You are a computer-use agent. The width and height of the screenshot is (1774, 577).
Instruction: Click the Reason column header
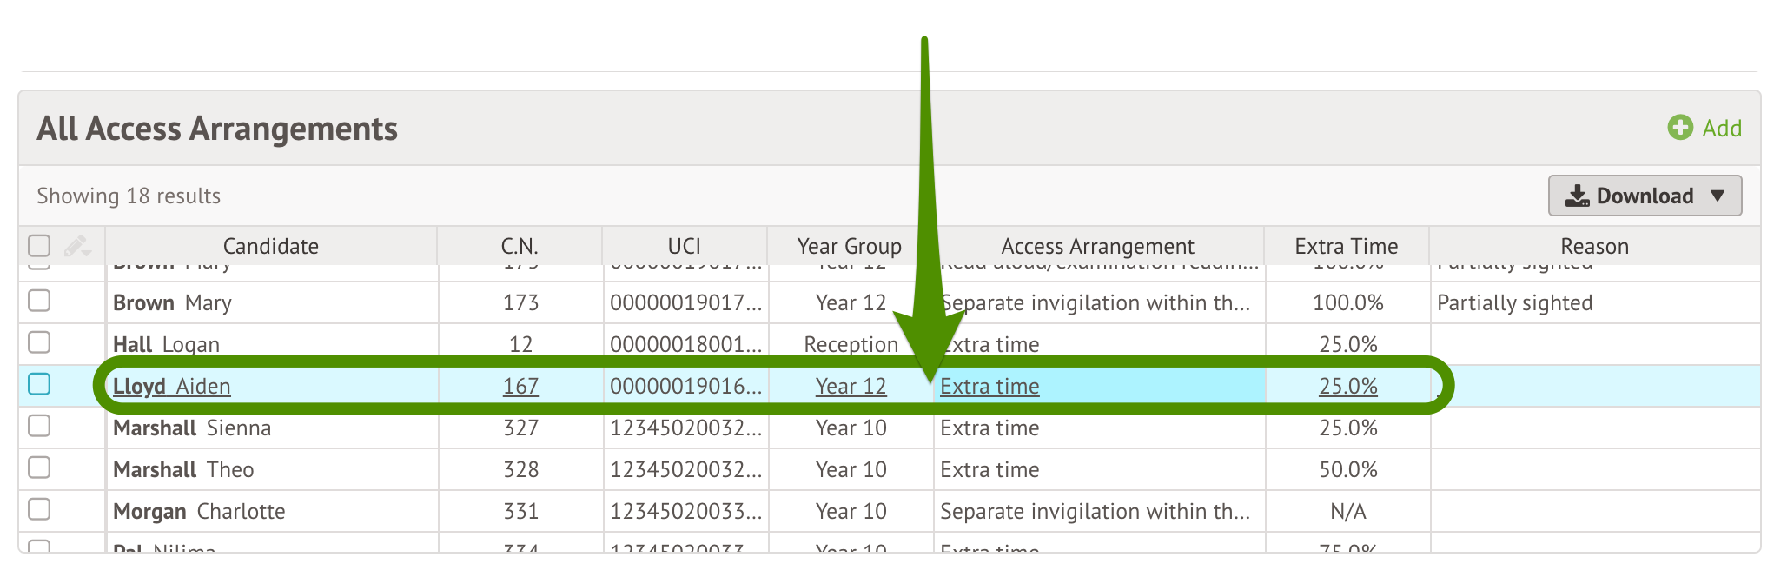[1594, 246]
